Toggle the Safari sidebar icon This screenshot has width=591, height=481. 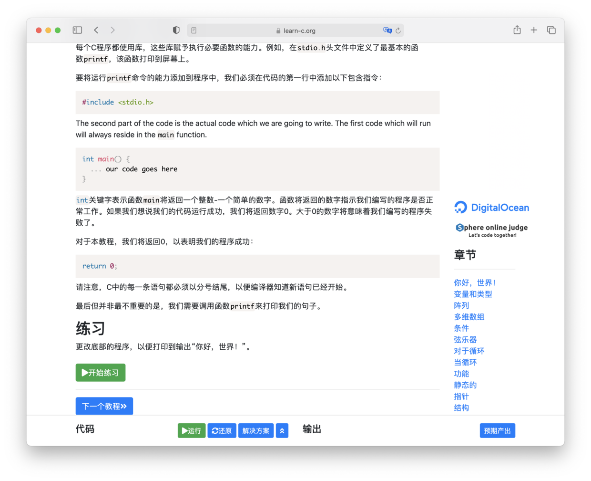77,30
